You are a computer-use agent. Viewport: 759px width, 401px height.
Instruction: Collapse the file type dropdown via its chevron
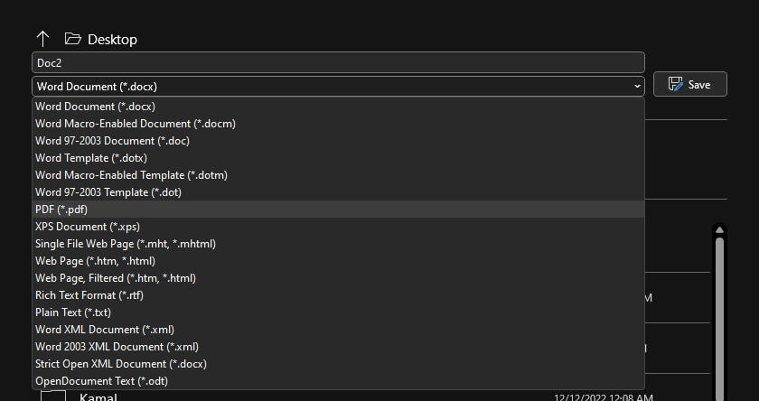(x=637, y=87)
